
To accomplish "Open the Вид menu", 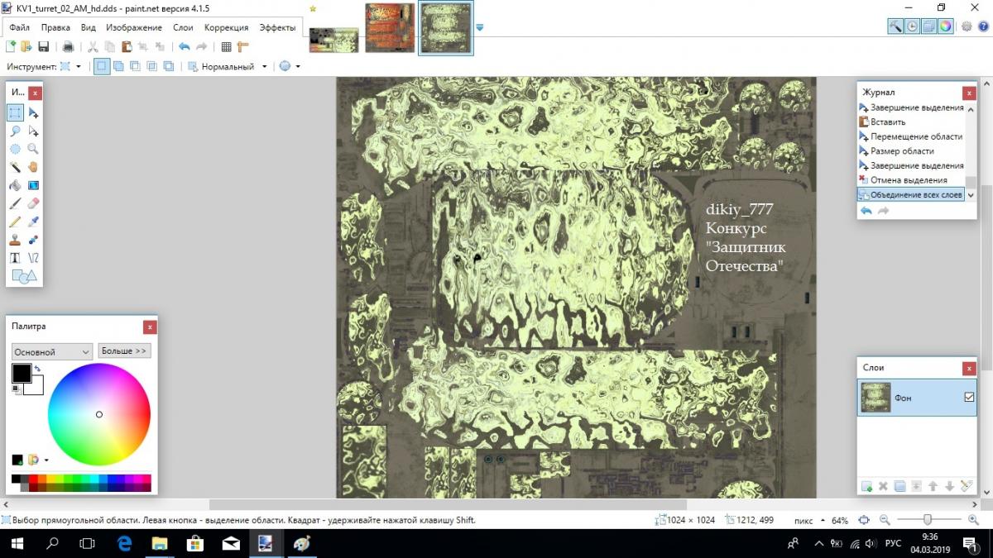I will (89, 27).
